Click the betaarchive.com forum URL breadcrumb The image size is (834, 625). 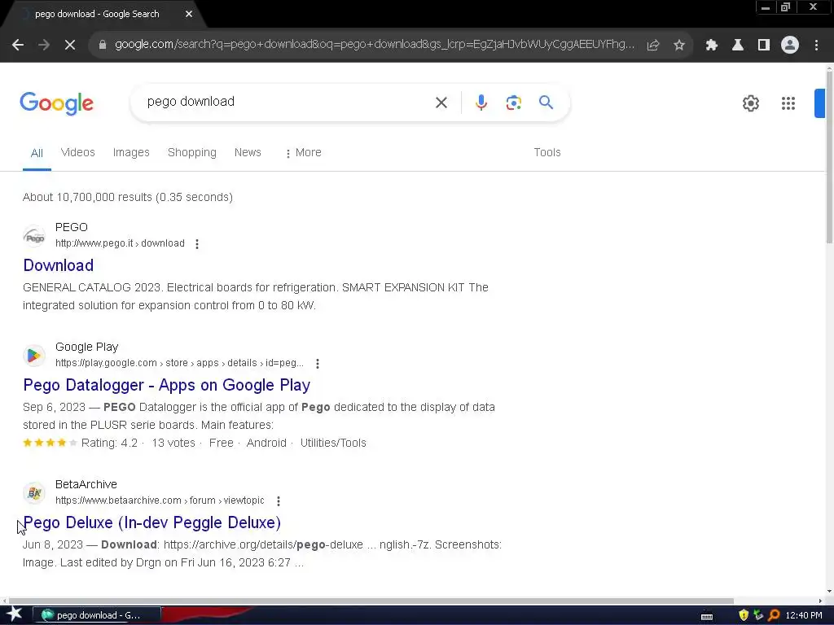point(160,500)
